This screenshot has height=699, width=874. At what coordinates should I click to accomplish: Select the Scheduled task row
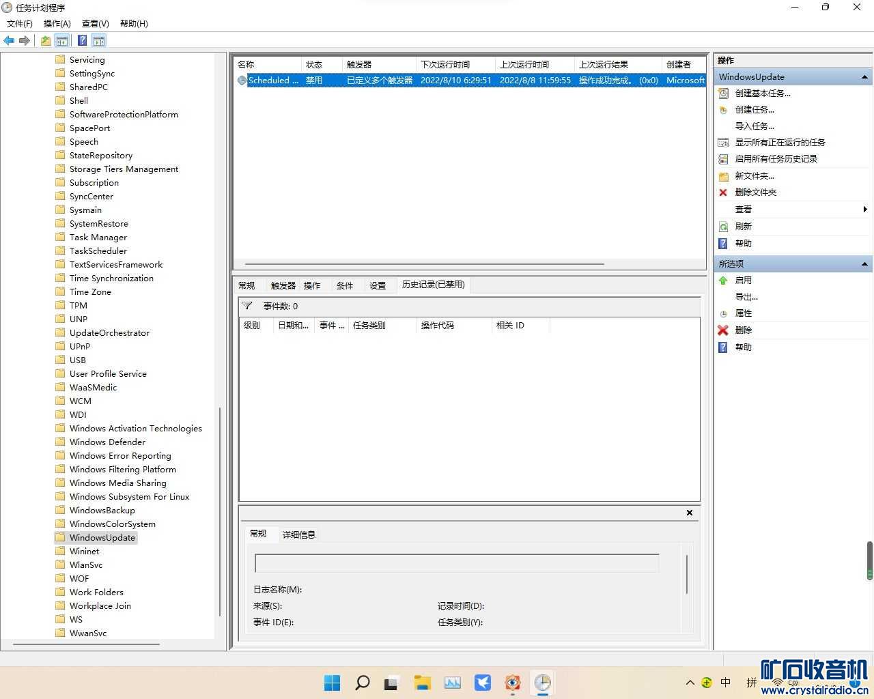(x=470, y=80)
